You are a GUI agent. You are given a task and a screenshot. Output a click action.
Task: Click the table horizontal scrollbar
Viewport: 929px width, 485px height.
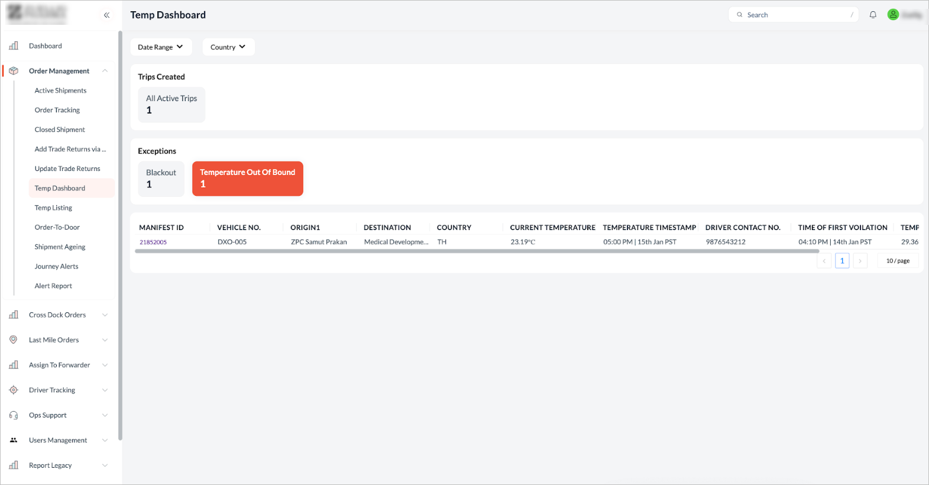point(477,251)
